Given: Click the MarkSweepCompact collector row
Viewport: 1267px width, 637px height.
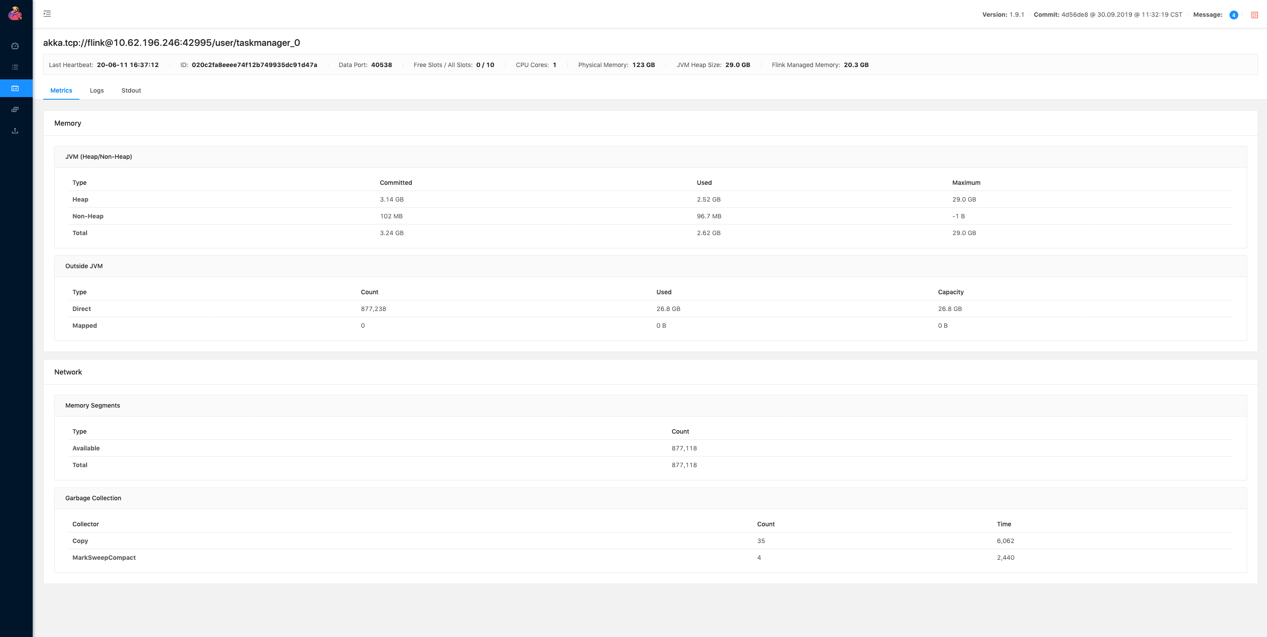Looking at the screenshot, I should coord(104,558).
